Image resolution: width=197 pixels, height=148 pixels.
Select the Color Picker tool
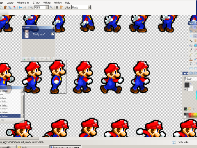195,55
